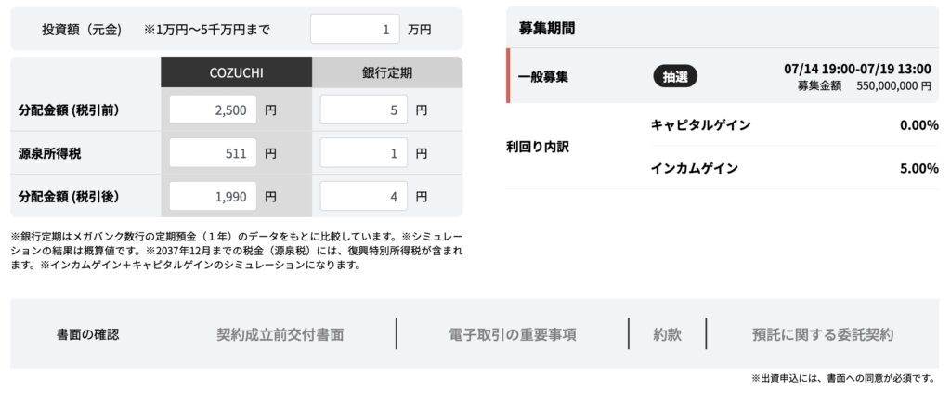The image size is (951, 402).
Task: Click COZUCHI 分配金額 (税引前) field showing 2,500
Action: click(213, 110)
